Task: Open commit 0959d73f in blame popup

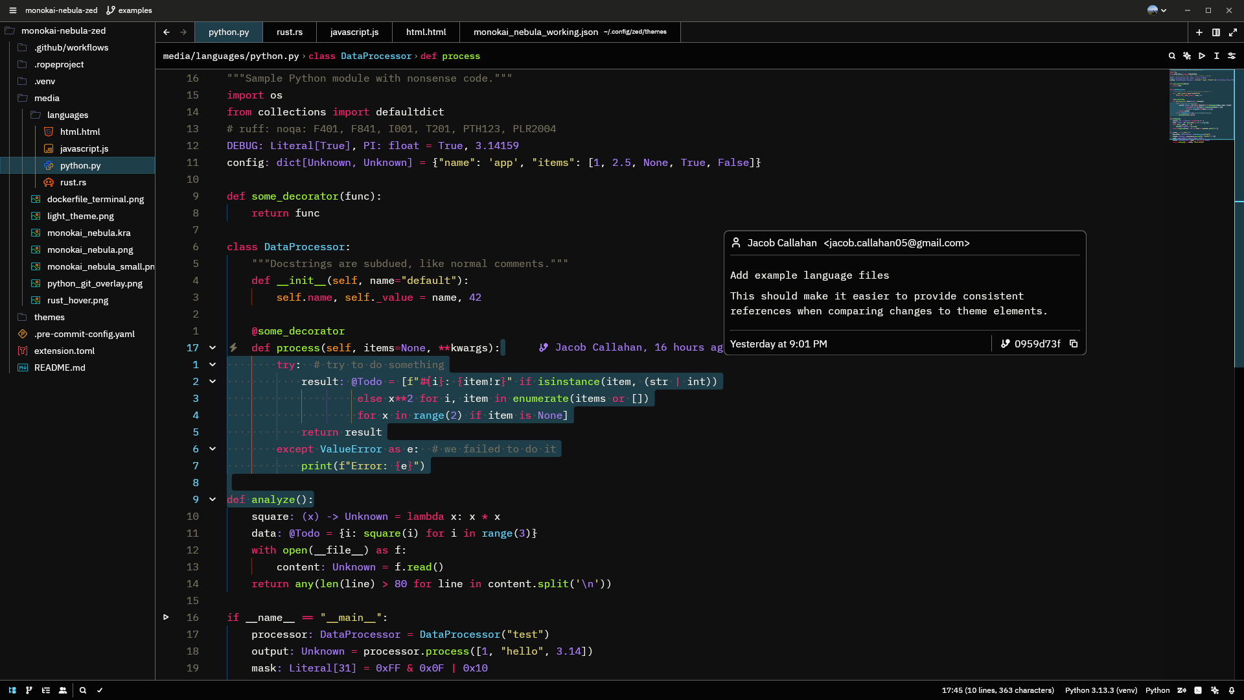Action: [x=1031, y=344]
